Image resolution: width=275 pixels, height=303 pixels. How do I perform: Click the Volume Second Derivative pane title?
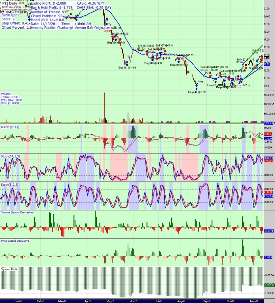click(x=17, y=213)
